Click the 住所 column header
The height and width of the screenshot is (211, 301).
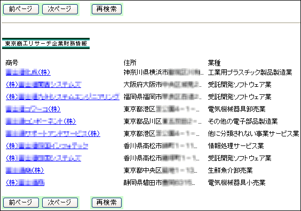pos(130,63)
